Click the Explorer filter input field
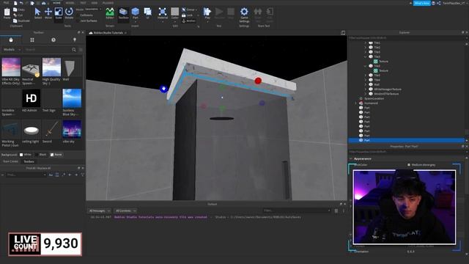 405,38
